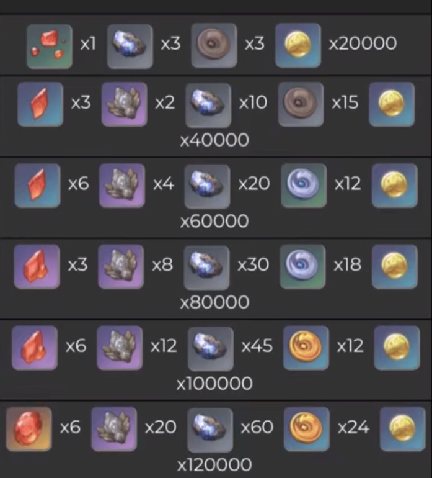Select the silver spiral disc icon x18

coord(302,266)
